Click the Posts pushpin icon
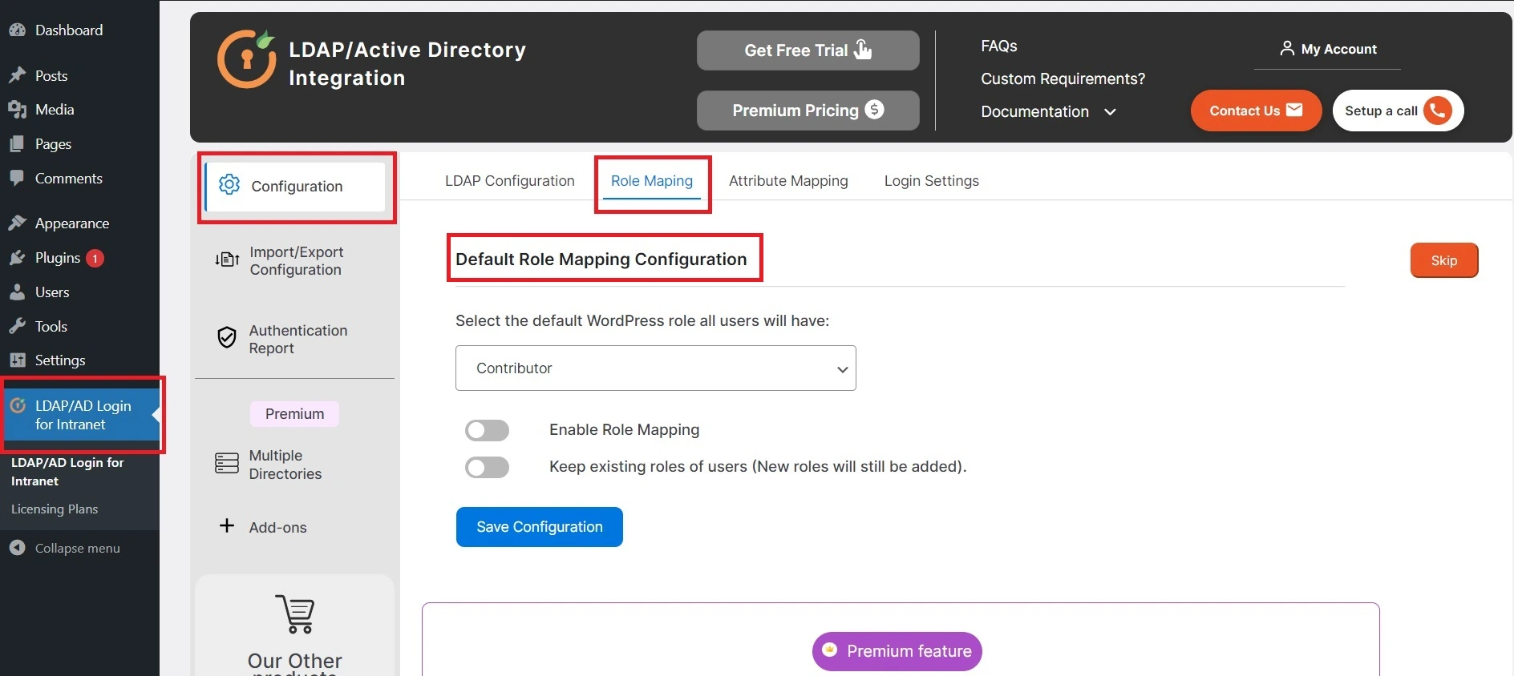Image resolution: width=1514 pixels, height=676 pixels. pos(18,75)
